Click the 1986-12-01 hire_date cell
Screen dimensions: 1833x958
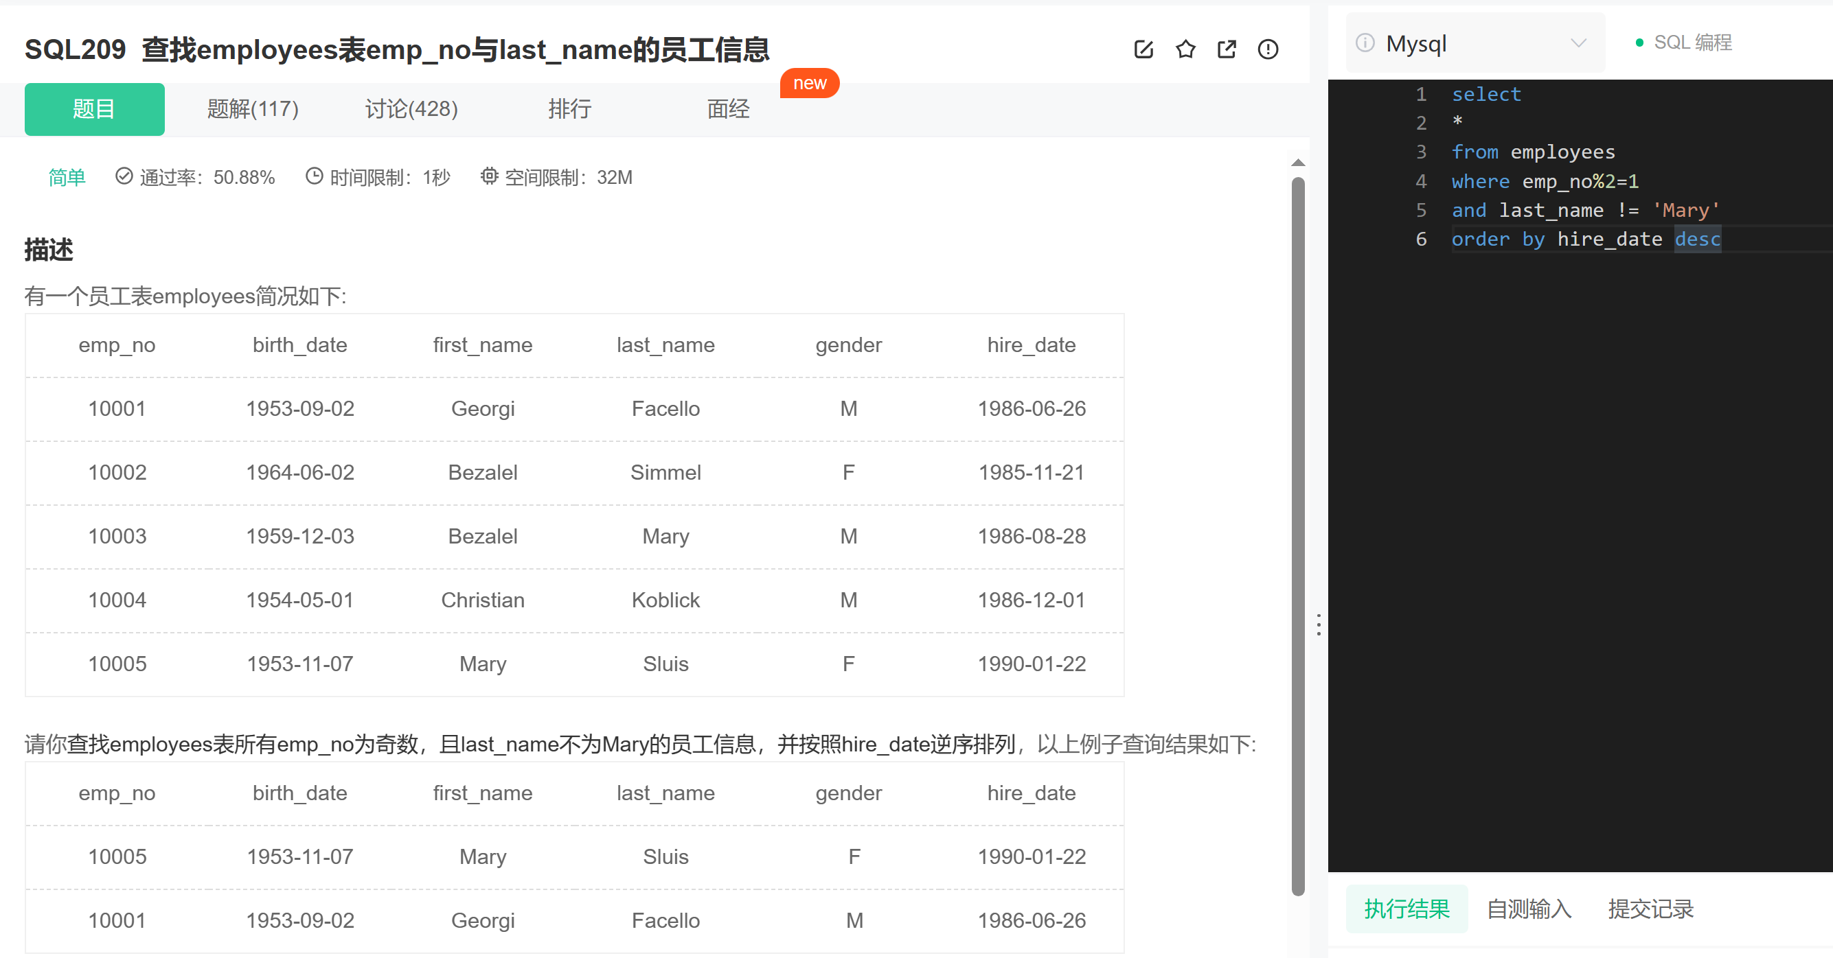point(1031,600)
